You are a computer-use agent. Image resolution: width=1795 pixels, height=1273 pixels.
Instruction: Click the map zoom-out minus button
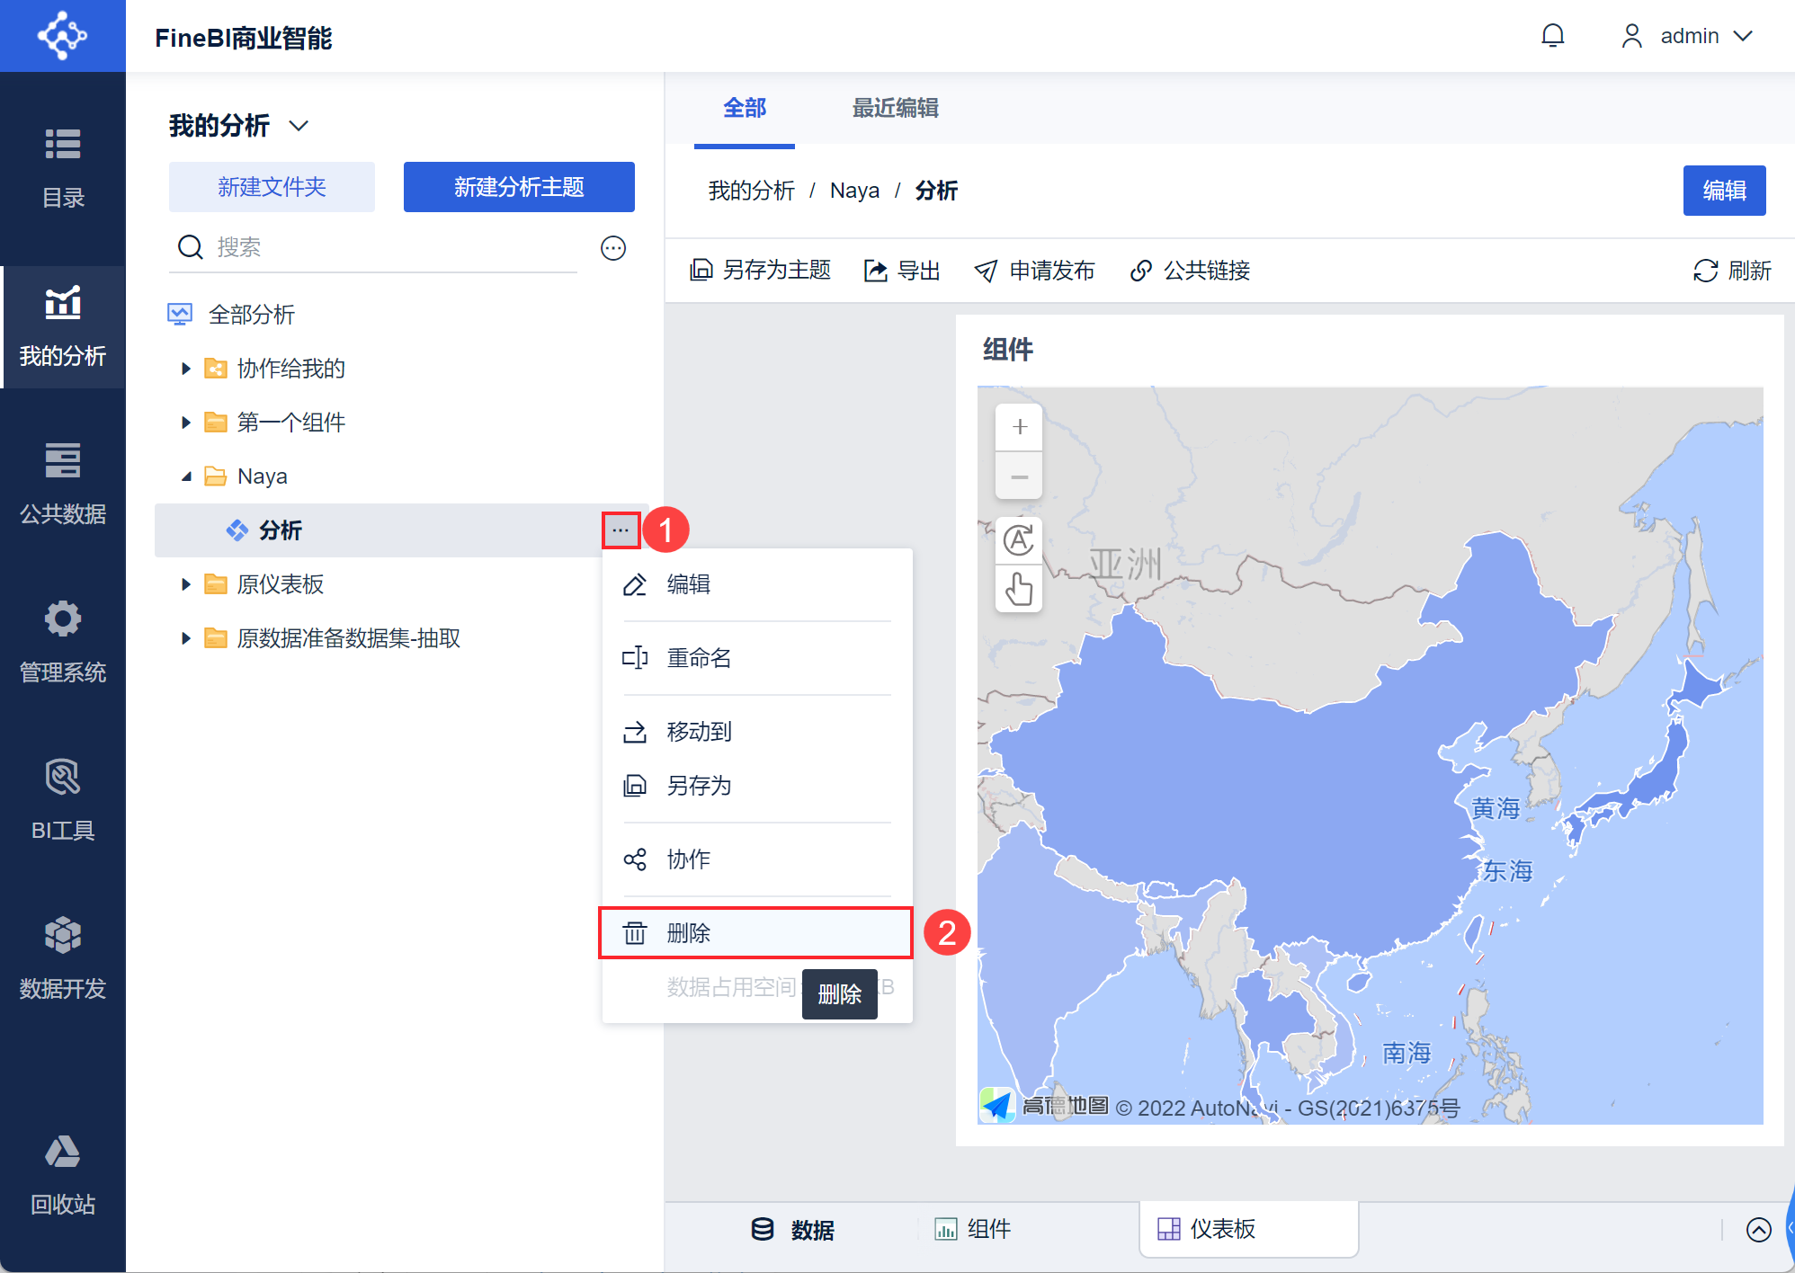click(x=1019, y=476)
